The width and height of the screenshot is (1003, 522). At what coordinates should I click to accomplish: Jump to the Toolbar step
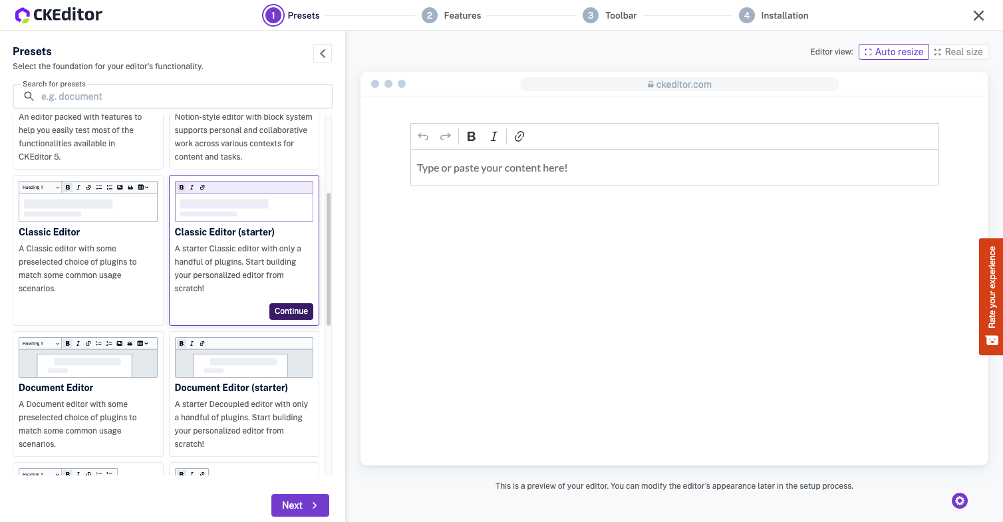click(x=610, y=15)
